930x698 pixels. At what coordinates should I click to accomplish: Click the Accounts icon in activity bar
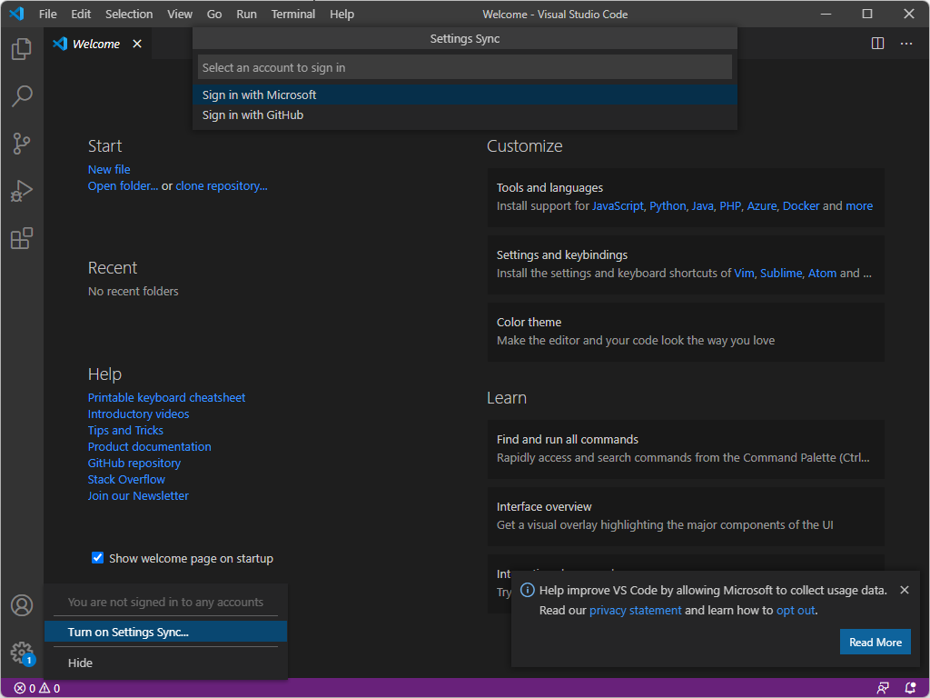click(22, 605)
